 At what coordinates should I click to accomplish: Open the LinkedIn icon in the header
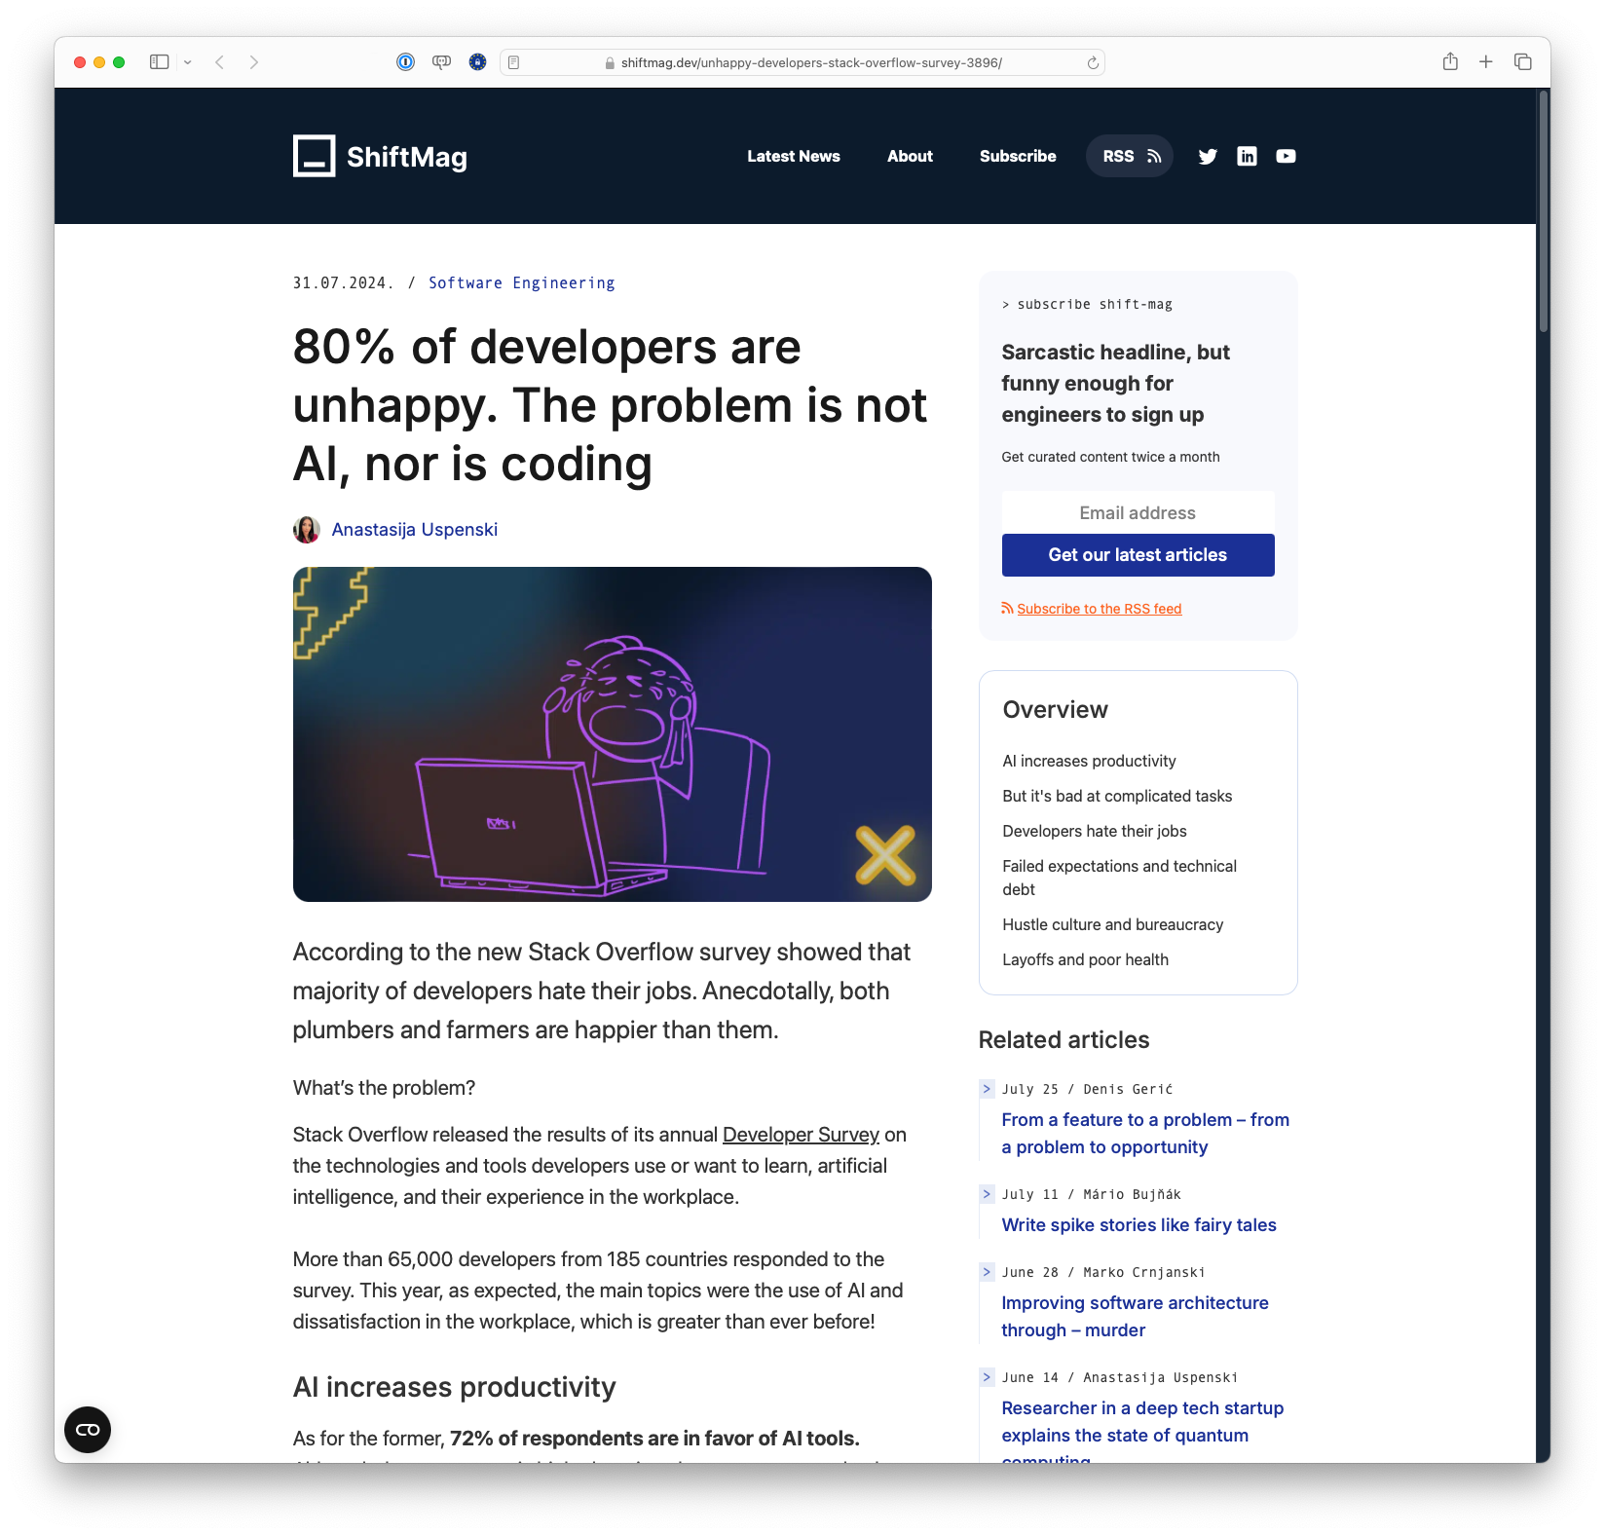(x=1247, y=156)
